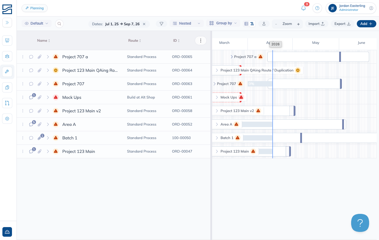Switch to Gantt timeline view toggle
Screen dimensions: 379x240
click(x=252, y=24)
